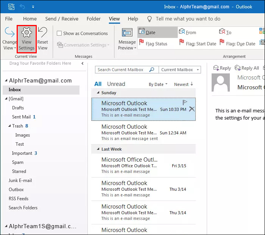
Task: Arrange messages by From
Action: pos(188,32)
